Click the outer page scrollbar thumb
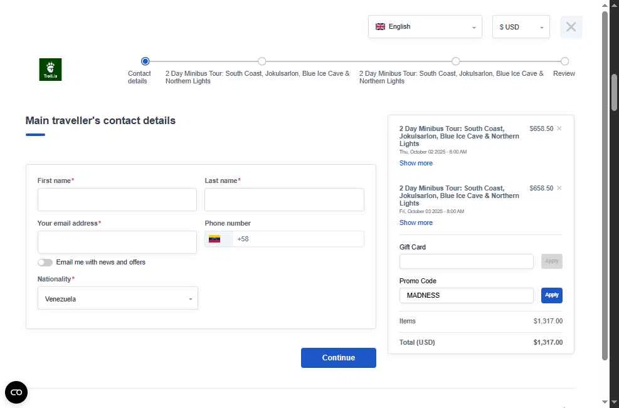This screenshot has width=619, height=408. [614, 93]
